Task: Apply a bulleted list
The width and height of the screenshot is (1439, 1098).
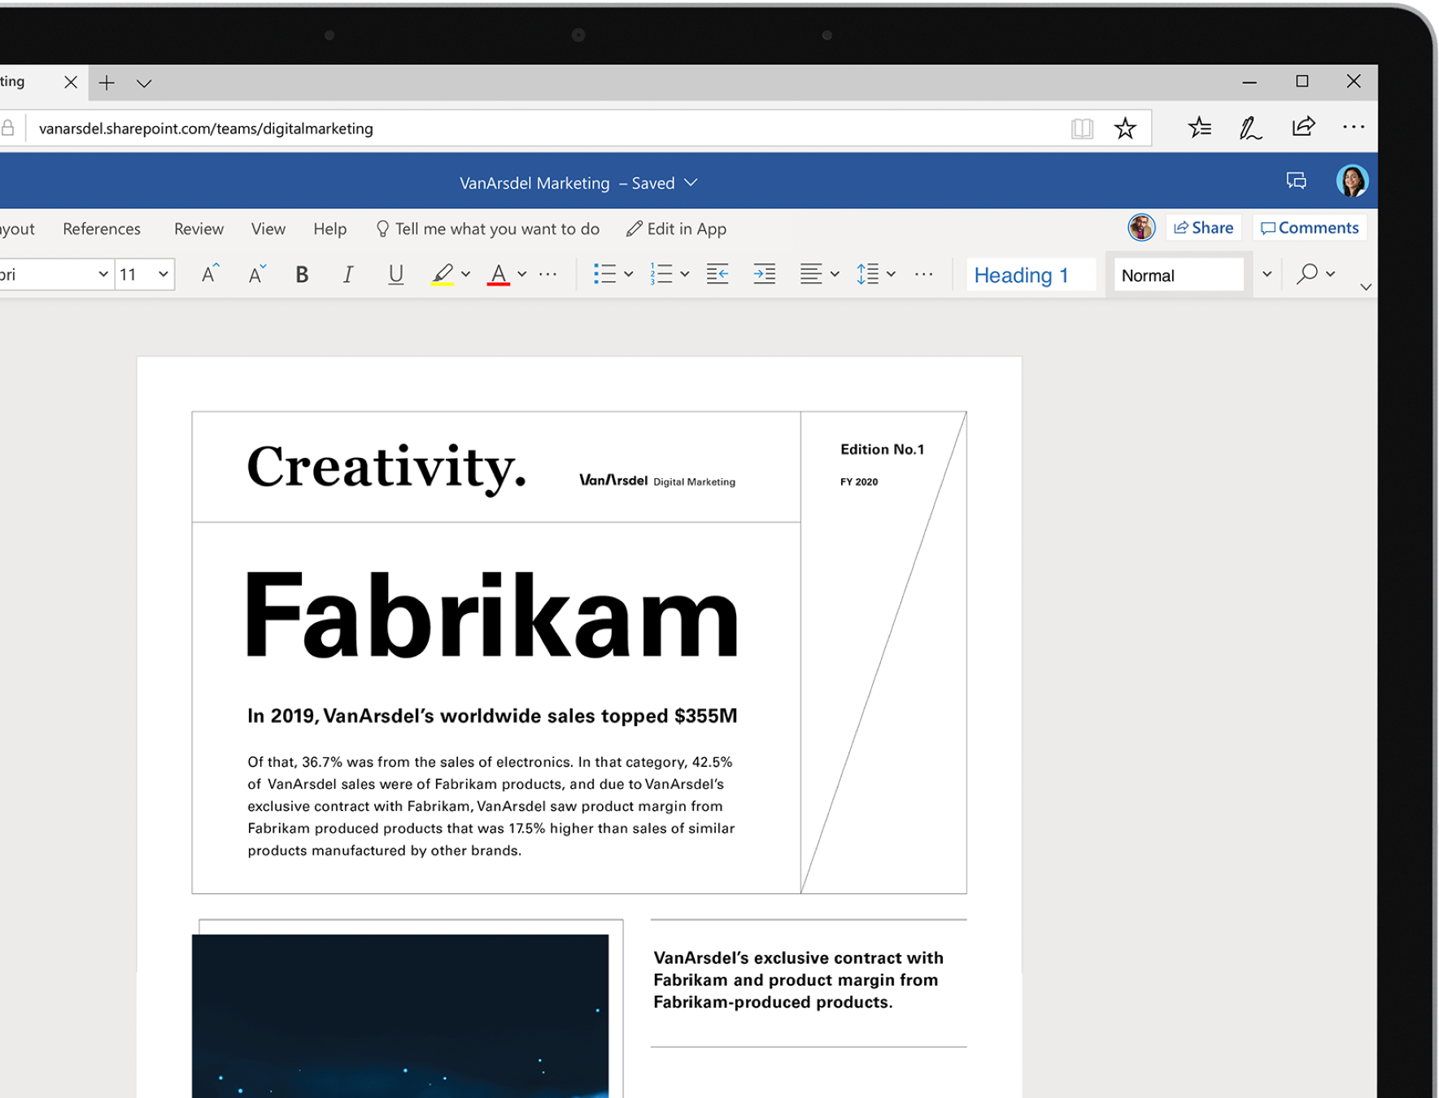Action: (606, 273)
